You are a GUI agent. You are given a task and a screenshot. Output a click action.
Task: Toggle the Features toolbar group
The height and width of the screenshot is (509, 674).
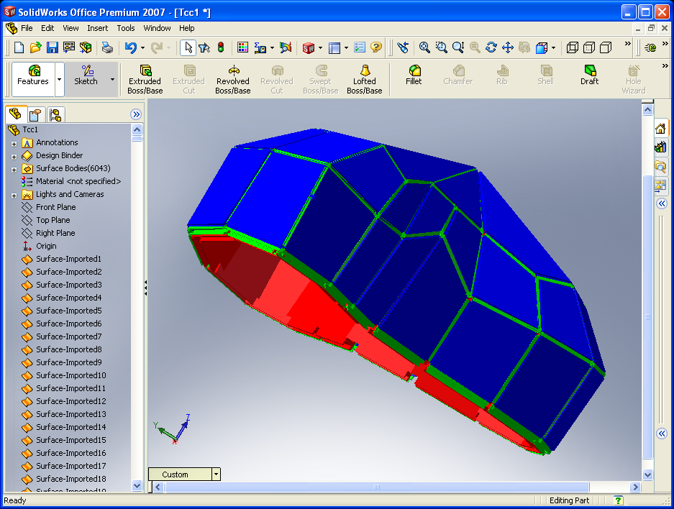(33, 75)
